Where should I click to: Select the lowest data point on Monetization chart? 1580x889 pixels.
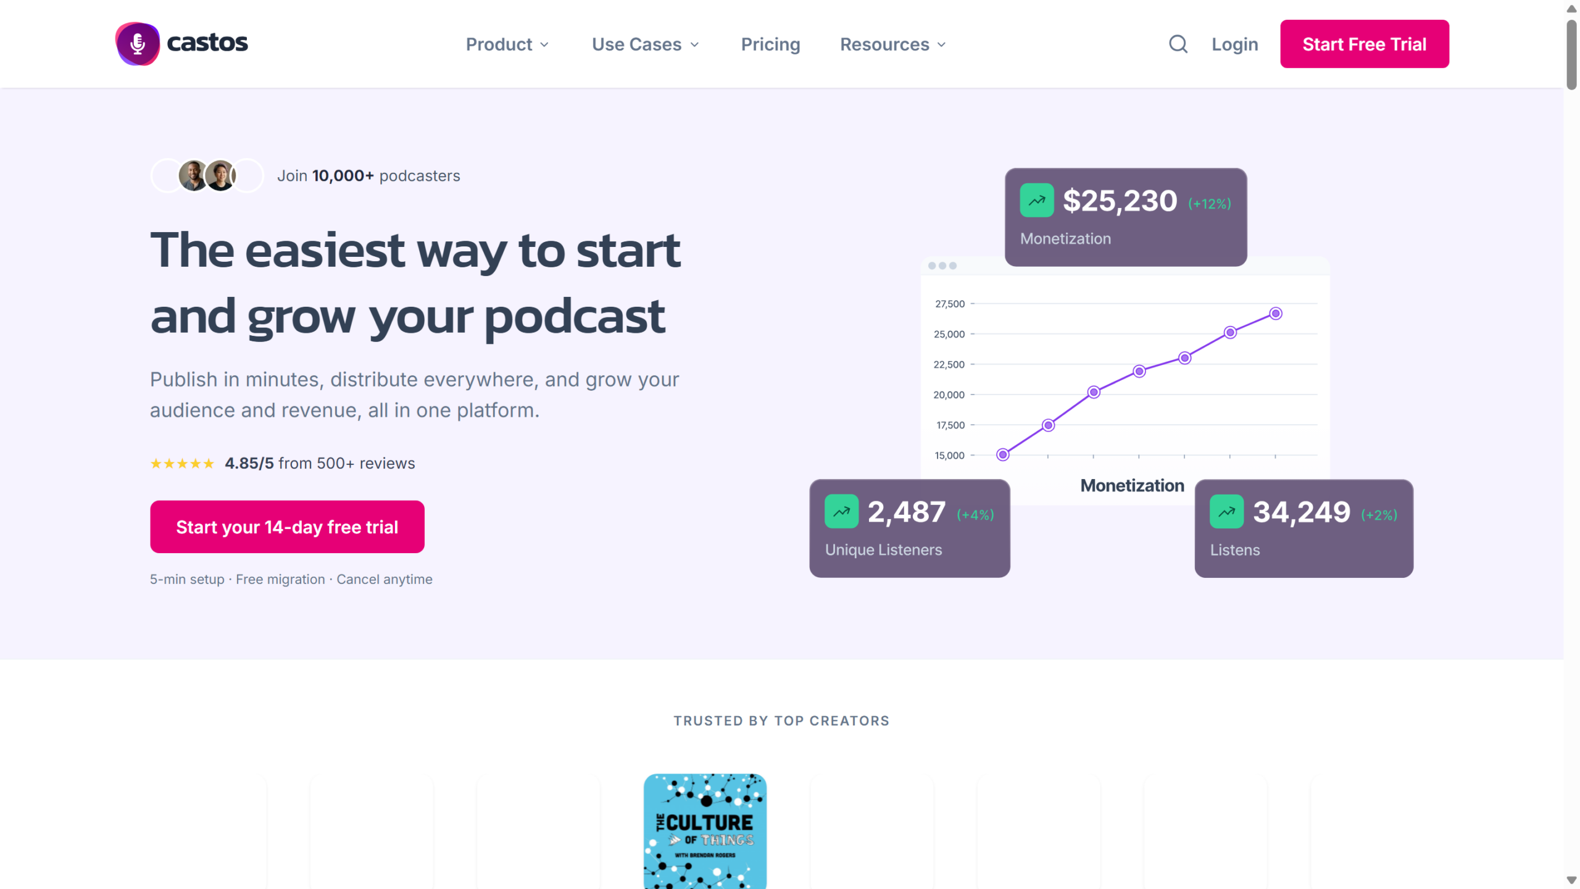click(x=1003, y=455)
